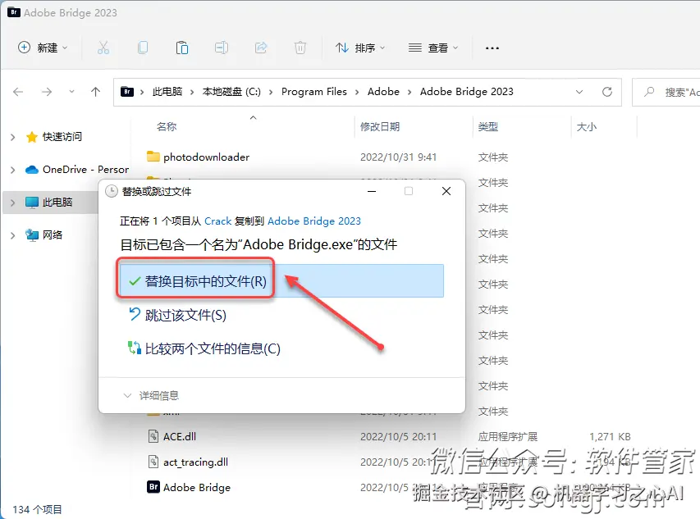The height and width of the screenshot is (519, 700).
Task: Go up one folder level
Action: (95, 92)
